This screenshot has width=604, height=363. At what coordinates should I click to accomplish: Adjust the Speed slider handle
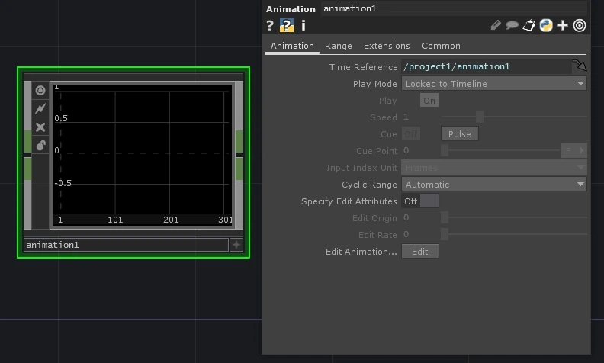point(479,117)
